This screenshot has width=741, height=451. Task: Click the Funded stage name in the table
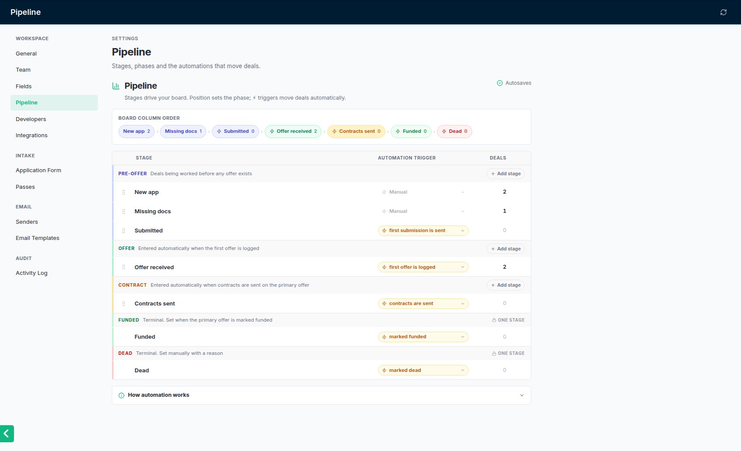pos(145,337)
